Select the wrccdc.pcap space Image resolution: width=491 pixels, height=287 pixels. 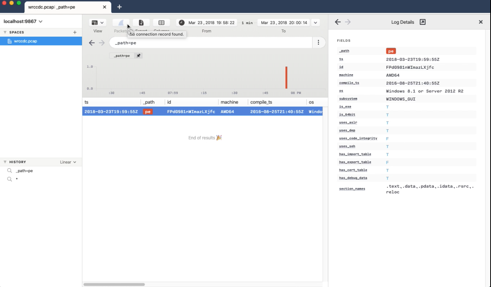(x=26, y=41)
